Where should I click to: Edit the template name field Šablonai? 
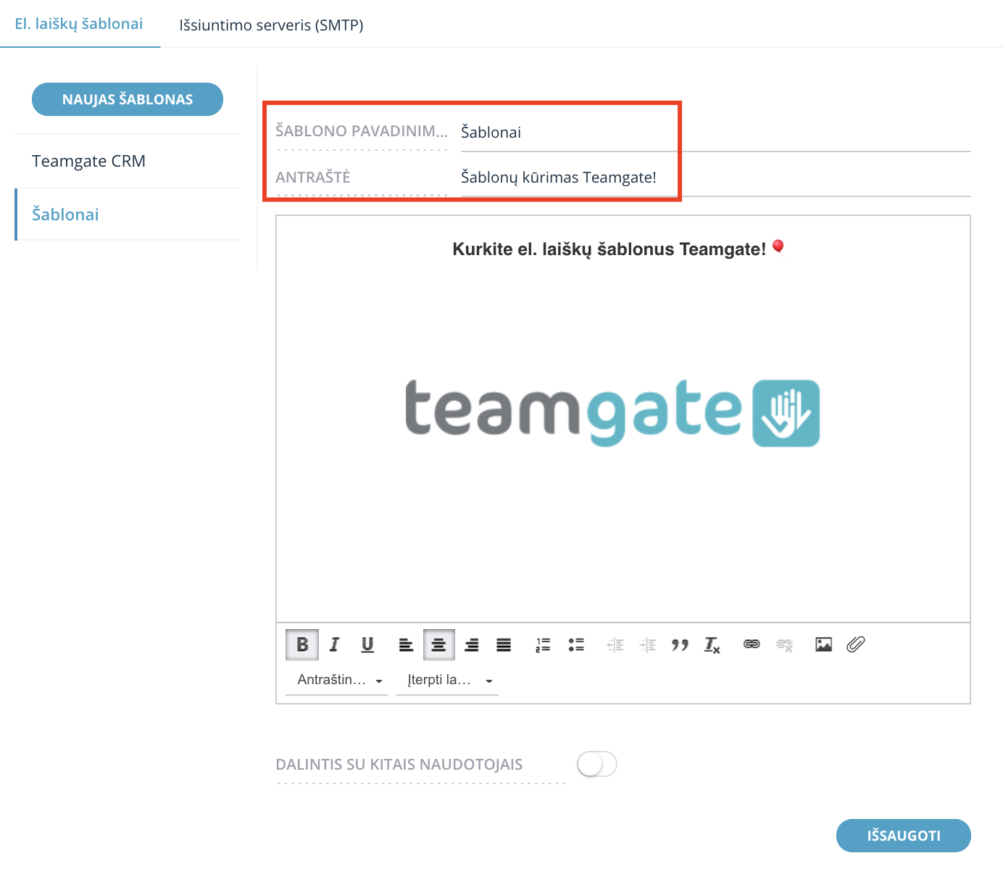click(x=715, y=132)
